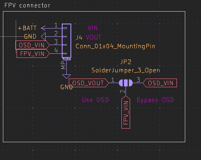
Task: Select the OSD_VIN label right of JP2
Action: (x=160, y=83)
